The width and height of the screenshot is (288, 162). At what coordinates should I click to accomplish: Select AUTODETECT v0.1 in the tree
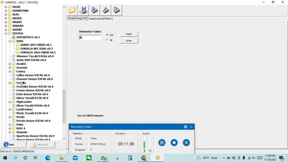(x=28, y=37)
